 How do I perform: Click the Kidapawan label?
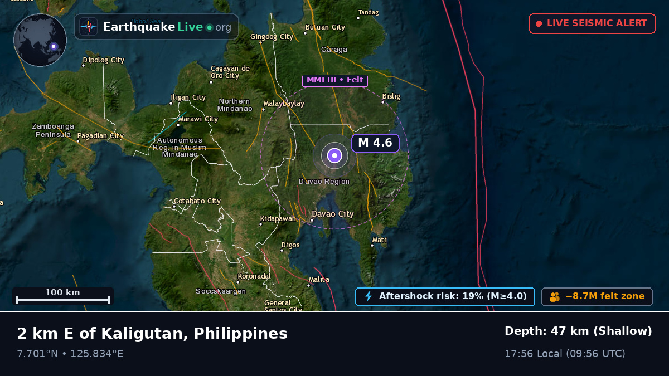point(278,219)
